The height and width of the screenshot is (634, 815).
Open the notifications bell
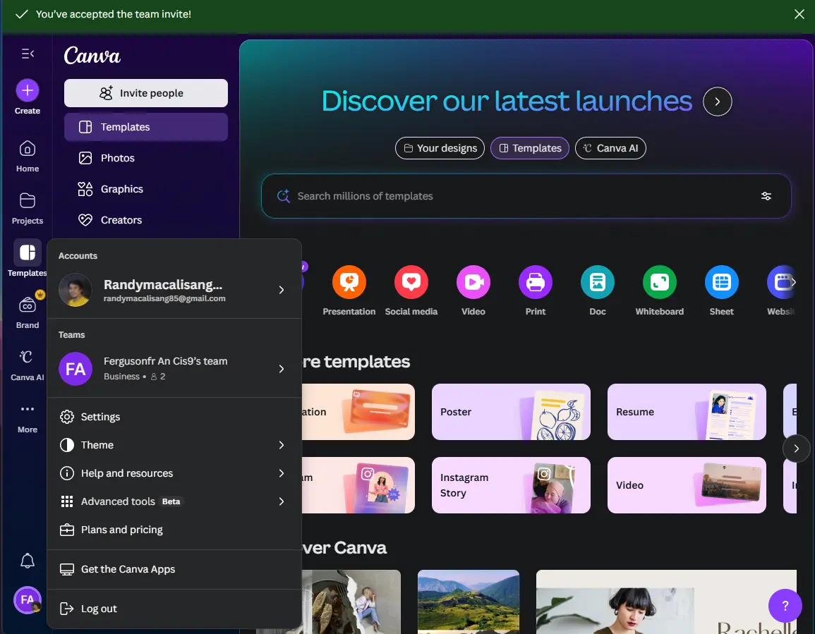27,561
